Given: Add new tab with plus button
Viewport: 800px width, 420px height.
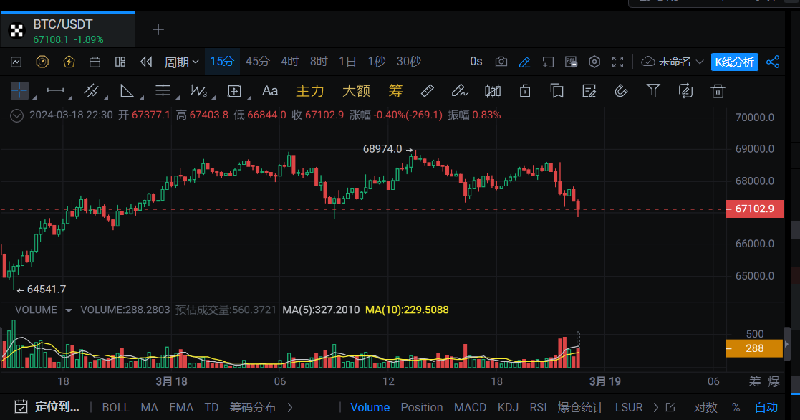Looking at the screenshot, I should point(158,29).
